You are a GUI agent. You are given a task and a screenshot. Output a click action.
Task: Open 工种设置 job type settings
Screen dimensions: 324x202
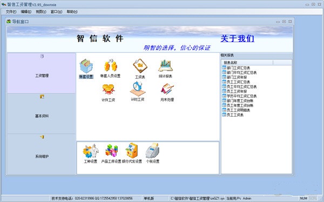pos(91,153)
